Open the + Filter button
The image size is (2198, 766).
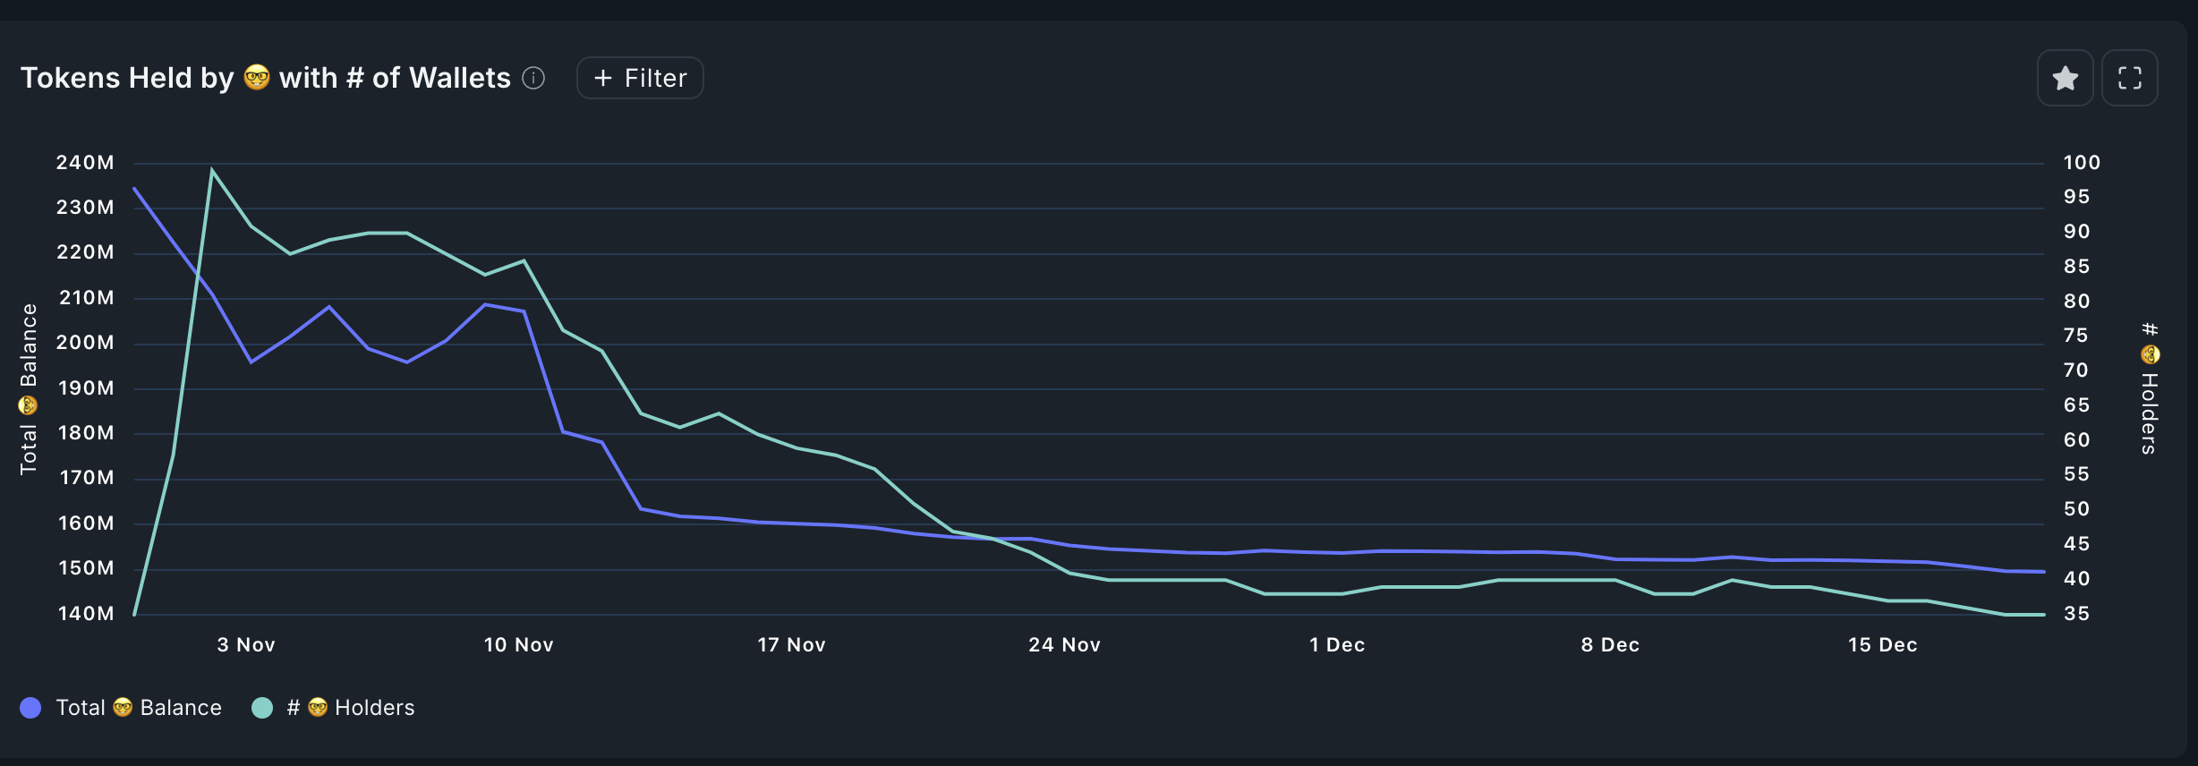640,79
